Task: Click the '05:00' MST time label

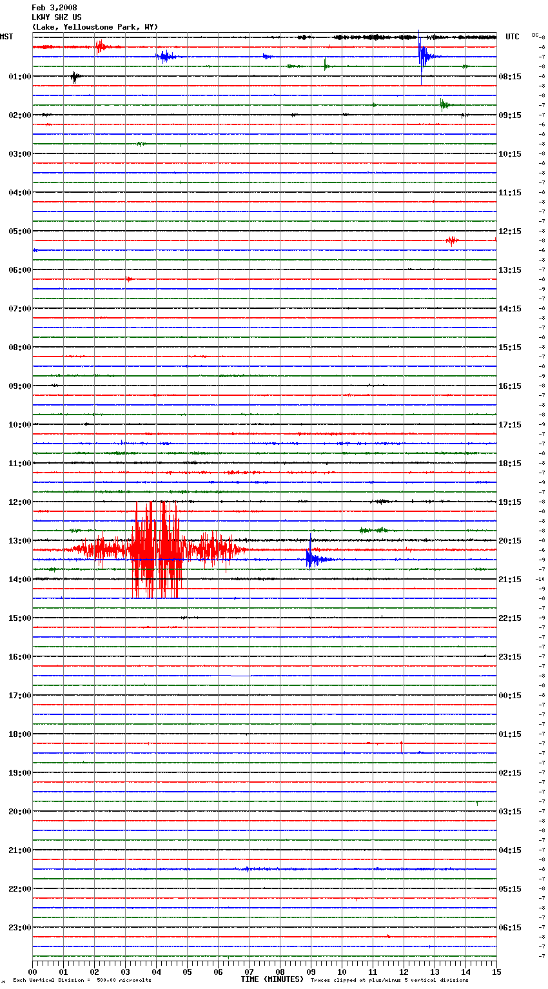Action: pos(20,231)
